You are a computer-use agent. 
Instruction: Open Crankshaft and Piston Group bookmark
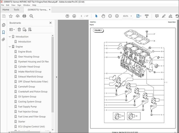click(x=33, y=92)
